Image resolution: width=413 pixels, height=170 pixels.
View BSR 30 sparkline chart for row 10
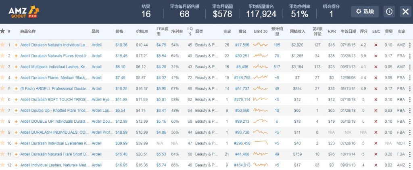click(260, 143)
